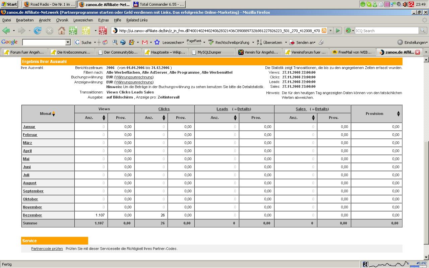Click the Gmail icon in Google toolbar
429x268 pixels.
tap(145, 43)
